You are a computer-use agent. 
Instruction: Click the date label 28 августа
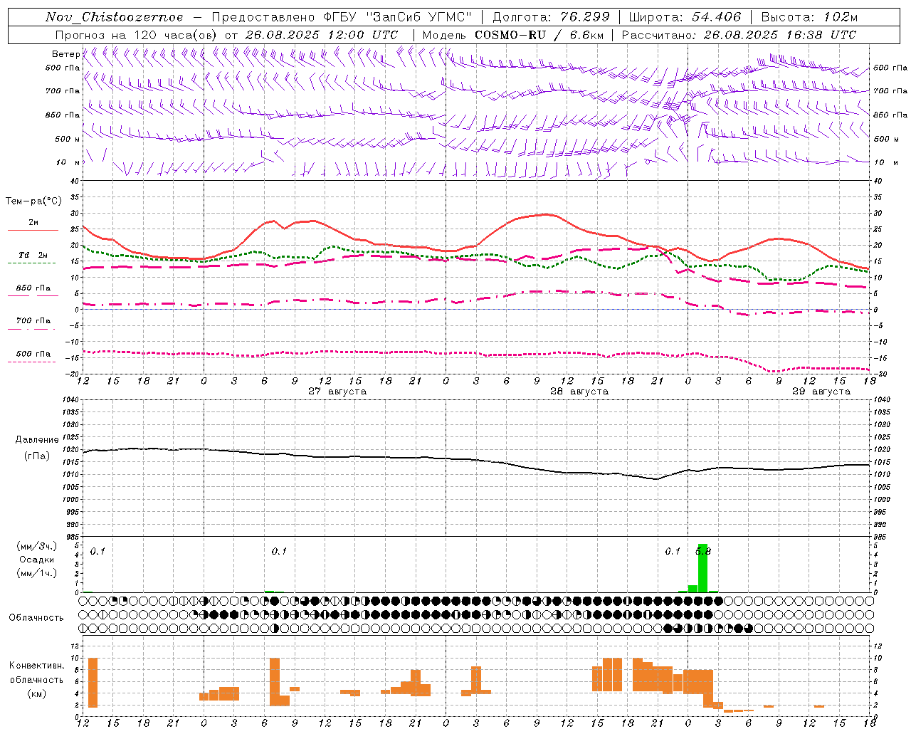pos(579,392)
